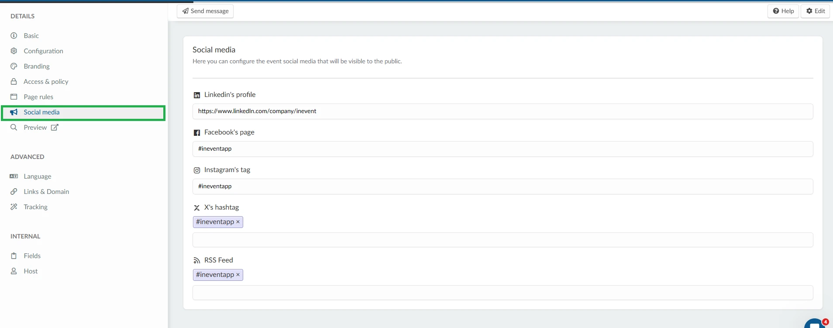
Task: Open the Configuration menu item
Action: coord(43,51)
